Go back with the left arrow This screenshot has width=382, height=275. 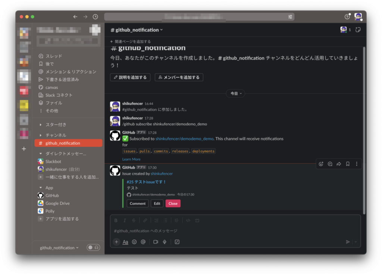[x=75, y=16]
